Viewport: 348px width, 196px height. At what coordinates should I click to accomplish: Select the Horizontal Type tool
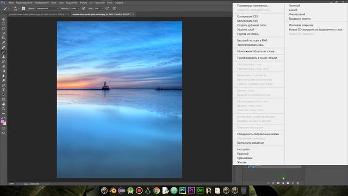[x=3, y=90]
